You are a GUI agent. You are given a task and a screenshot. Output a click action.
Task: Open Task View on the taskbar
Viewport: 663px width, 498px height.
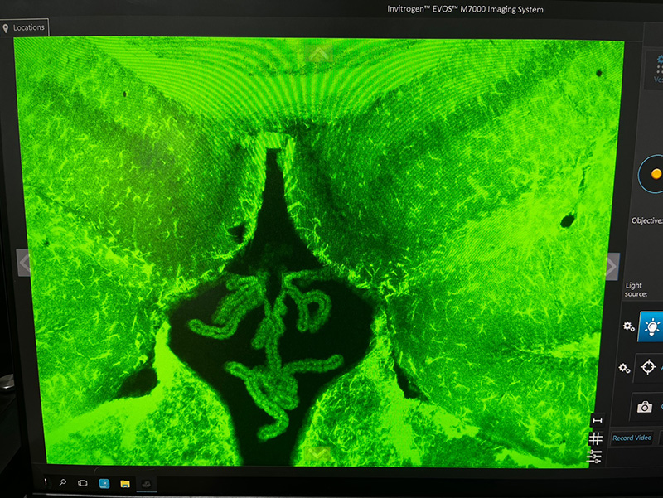[x=83, y=482]
